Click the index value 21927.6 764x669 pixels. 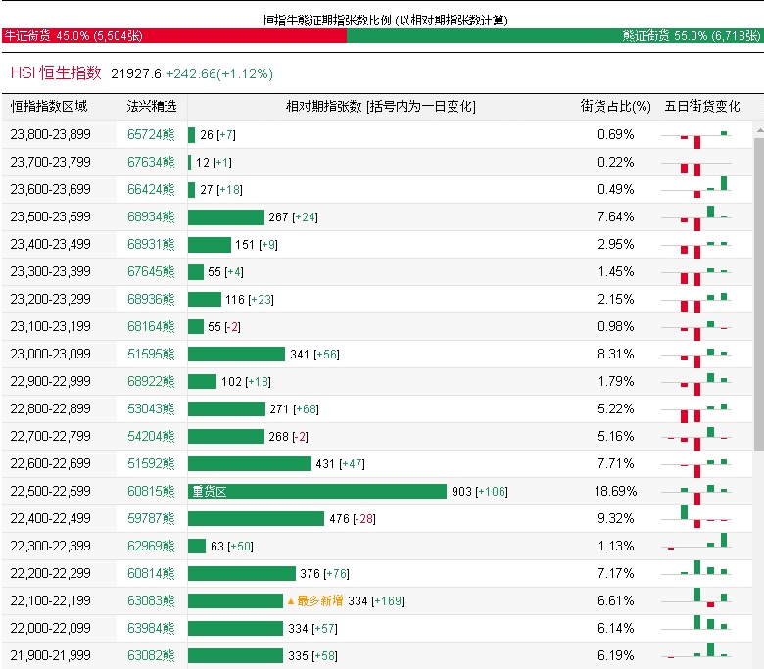point(136,73)
